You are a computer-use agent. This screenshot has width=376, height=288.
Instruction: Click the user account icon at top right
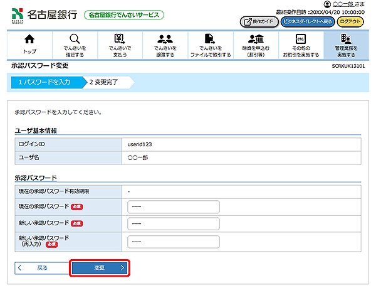pos(327,4)
